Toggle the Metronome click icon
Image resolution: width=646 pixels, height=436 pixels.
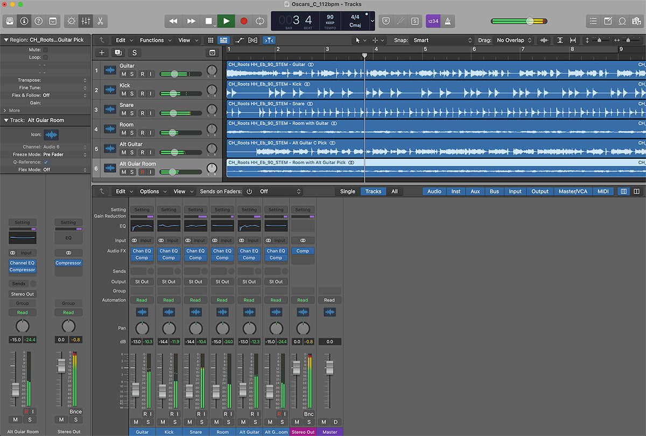point(448,21)
